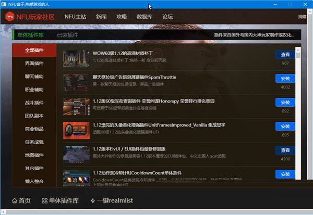
Task: Open thumbnail of 高清材质补丁 plugin
Action: 76,59
